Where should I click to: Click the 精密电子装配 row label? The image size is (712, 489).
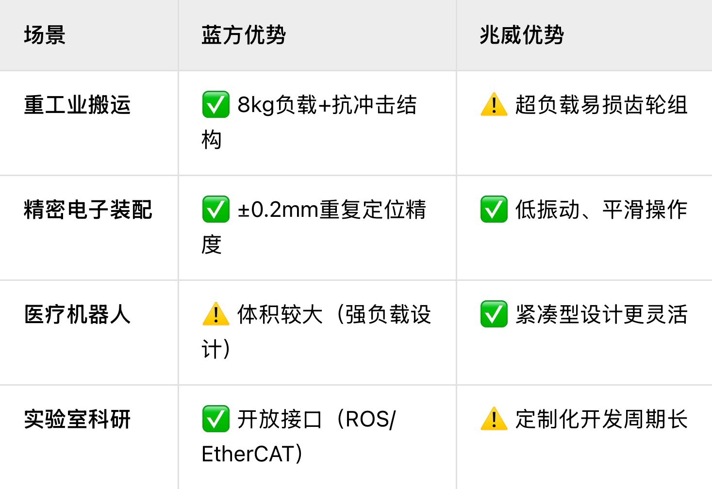[88, 210]
